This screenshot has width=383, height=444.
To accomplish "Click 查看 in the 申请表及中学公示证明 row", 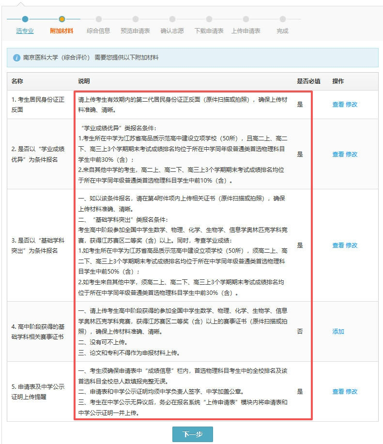I will point(338,391).
